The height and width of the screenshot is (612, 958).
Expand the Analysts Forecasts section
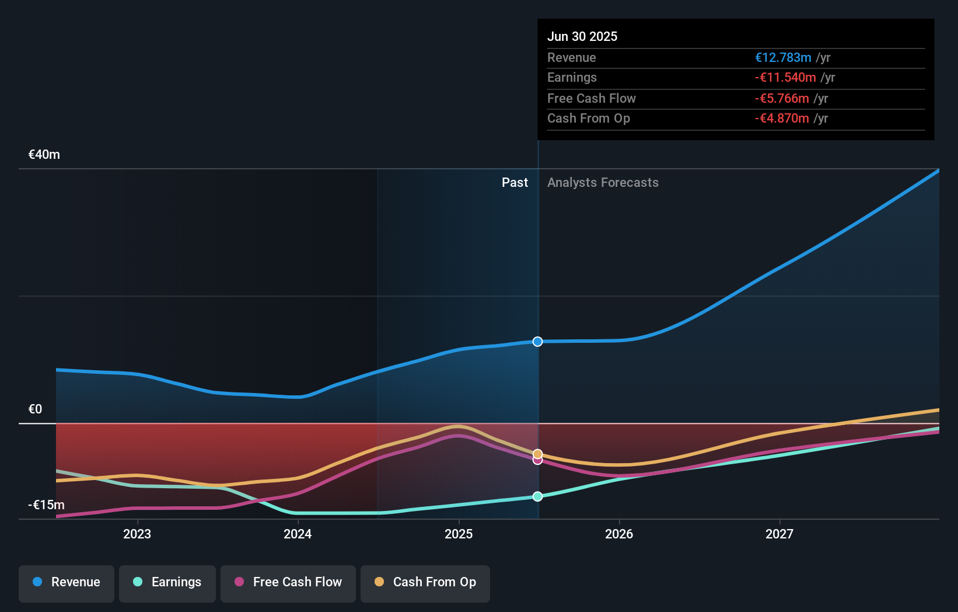tap(603, 183)
